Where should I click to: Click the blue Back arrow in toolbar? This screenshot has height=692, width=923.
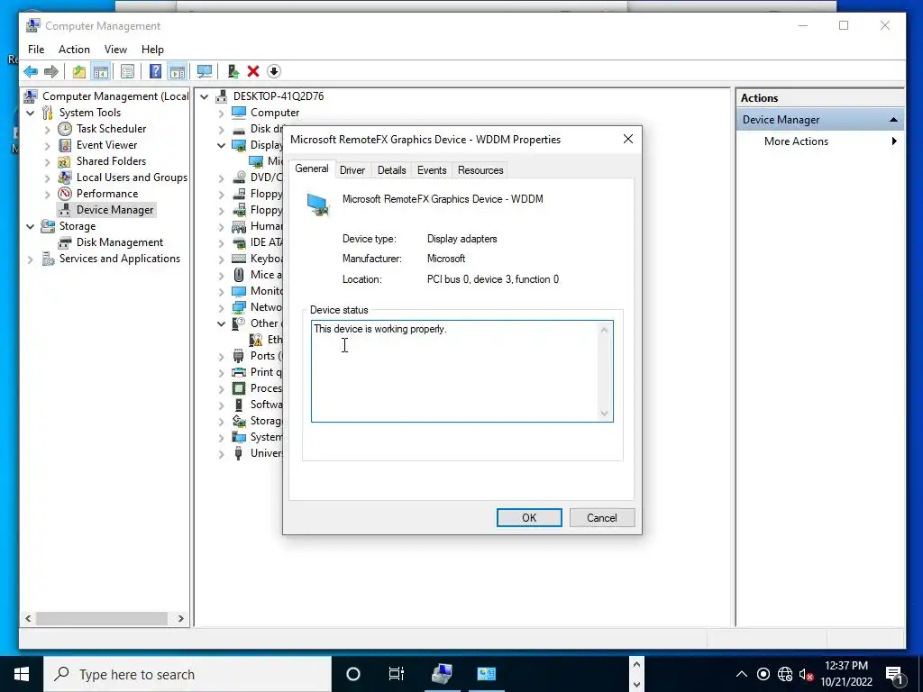click(31, 72)
